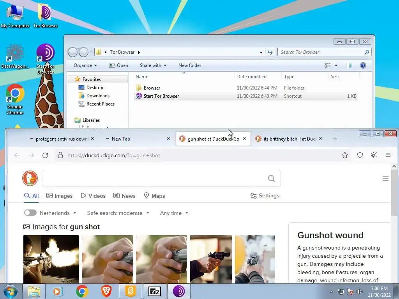Open My Computer desktop icon
The height and width of the screenshot is (299, 399).
pos(15,16)
